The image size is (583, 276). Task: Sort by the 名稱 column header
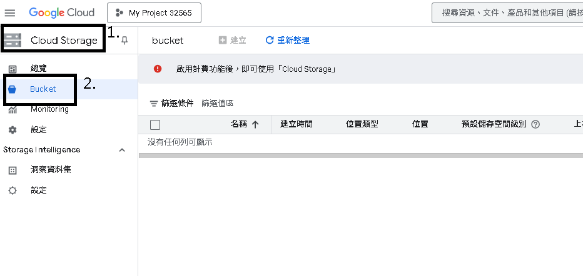tap(239, 124)
